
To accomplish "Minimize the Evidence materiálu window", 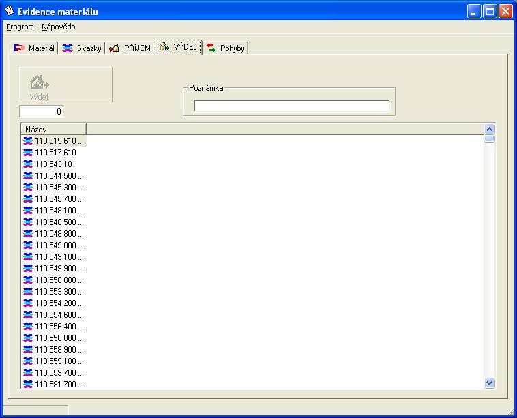I will (474, 12).
